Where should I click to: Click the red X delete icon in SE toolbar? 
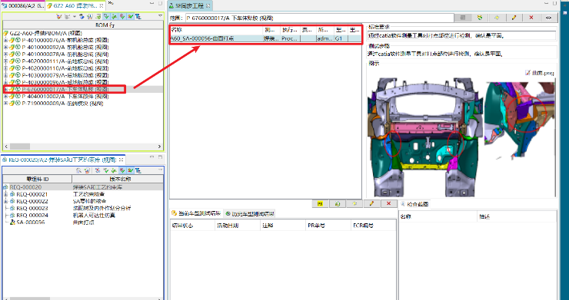click(x=531, y=18)
